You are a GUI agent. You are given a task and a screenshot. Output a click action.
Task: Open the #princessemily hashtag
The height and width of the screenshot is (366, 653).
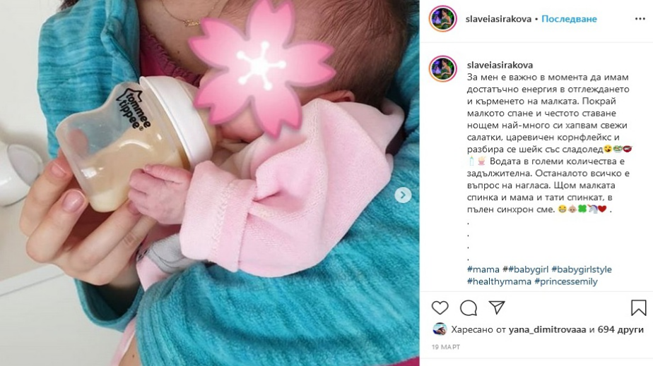(x=565, y=281)
